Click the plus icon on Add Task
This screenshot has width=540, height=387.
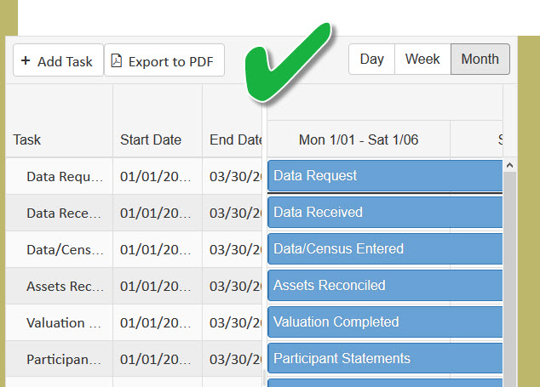click(x=26, y=61)
